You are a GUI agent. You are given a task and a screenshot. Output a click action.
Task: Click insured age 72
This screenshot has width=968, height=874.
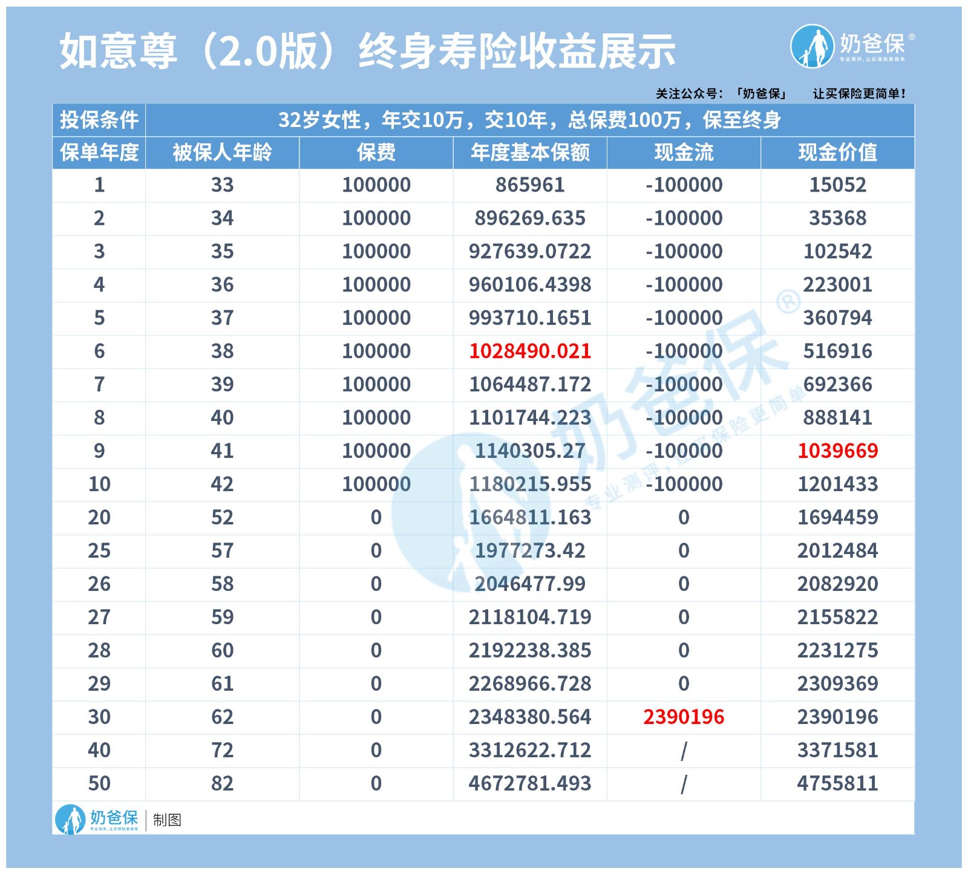pos(222,751)
